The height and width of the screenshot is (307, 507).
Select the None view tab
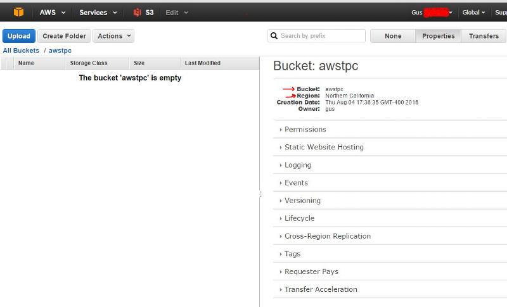tap(393, 36)
